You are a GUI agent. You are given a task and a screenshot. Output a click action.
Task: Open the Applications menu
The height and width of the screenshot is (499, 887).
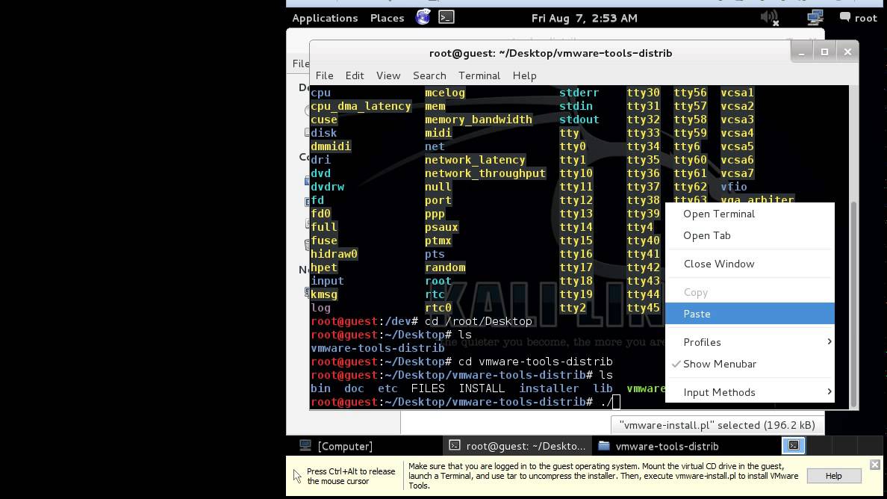(325, 18)
